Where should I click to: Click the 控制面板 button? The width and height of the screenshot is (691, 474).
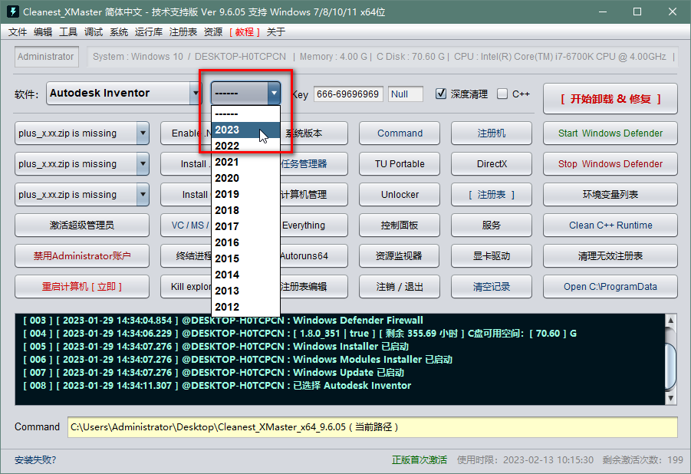tap(400, 225)
